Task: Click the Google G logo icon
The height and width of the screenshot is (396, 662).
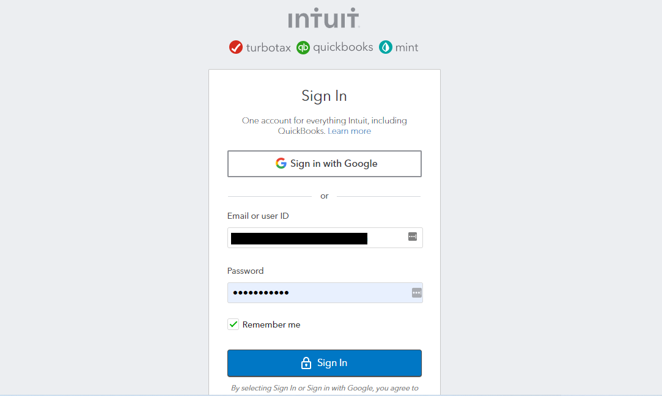Action: 281,163
